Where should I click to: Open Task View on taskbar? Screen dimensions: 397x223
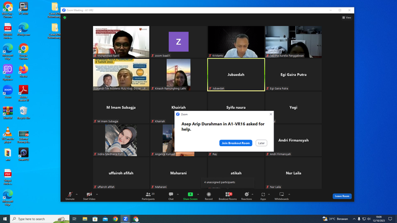click(74, 219)
